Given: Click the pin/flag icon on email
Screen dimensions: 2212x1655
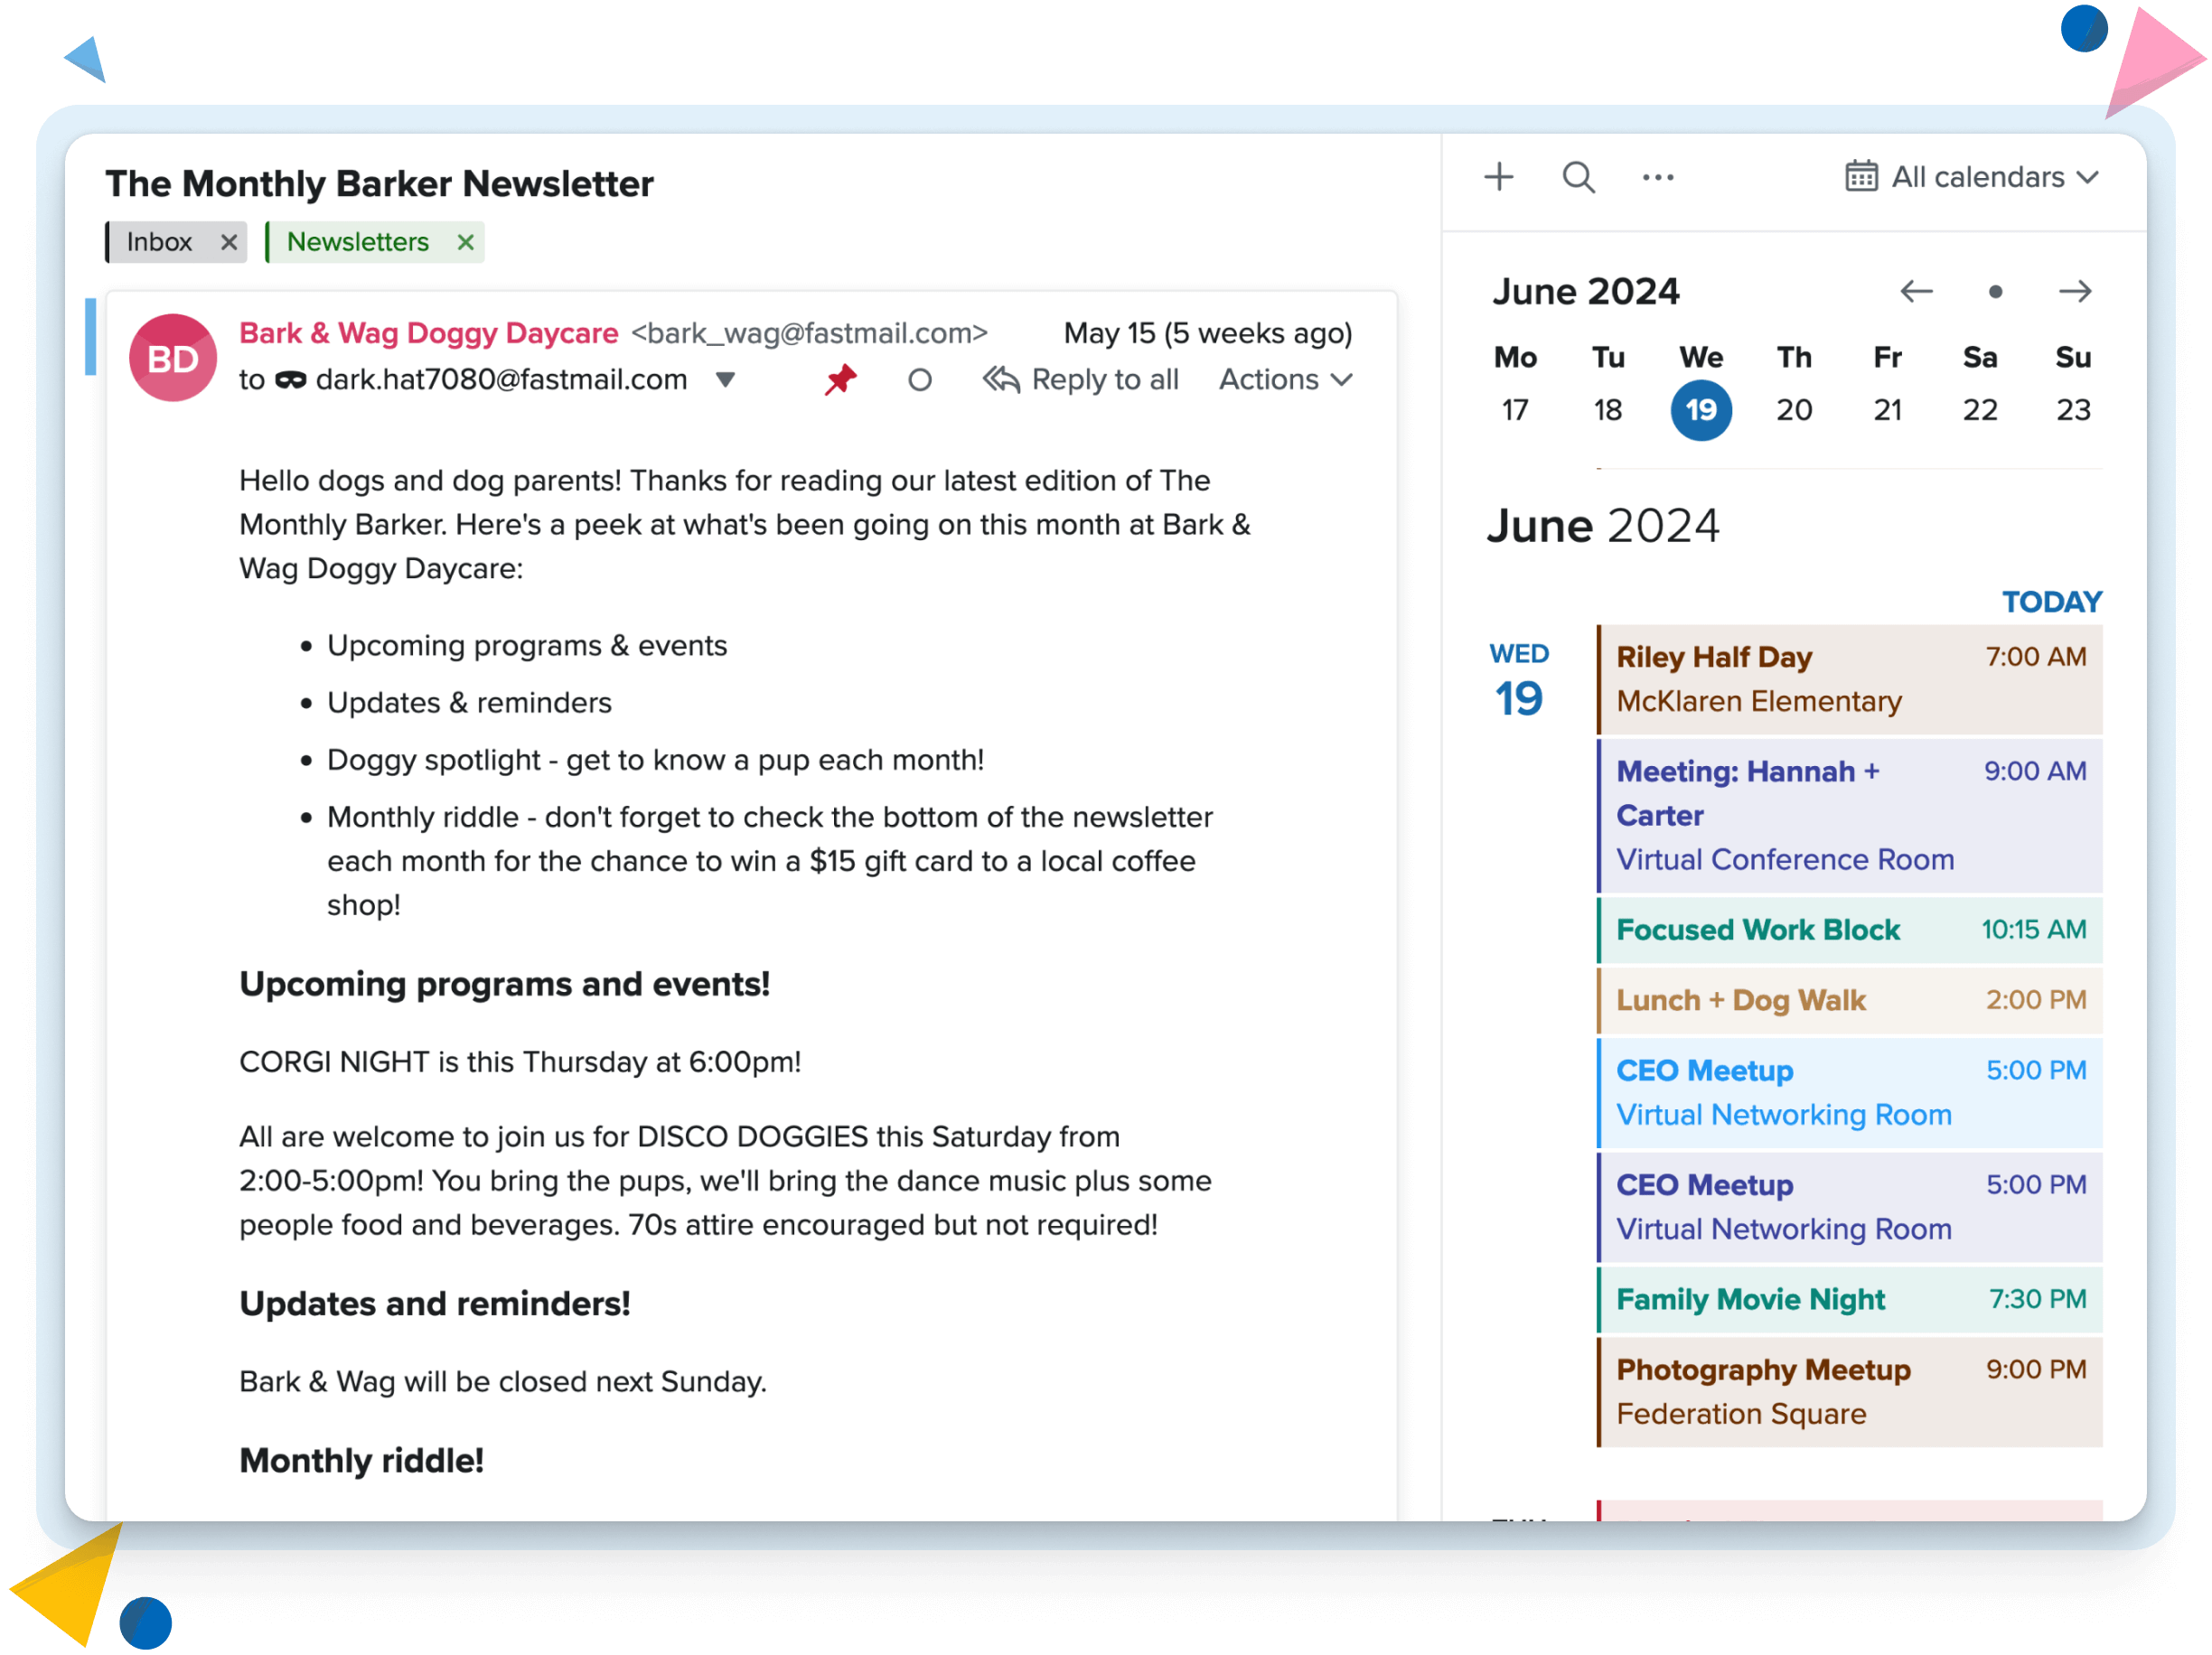Looking at the screenshot, I should click(x=839, y=379).
